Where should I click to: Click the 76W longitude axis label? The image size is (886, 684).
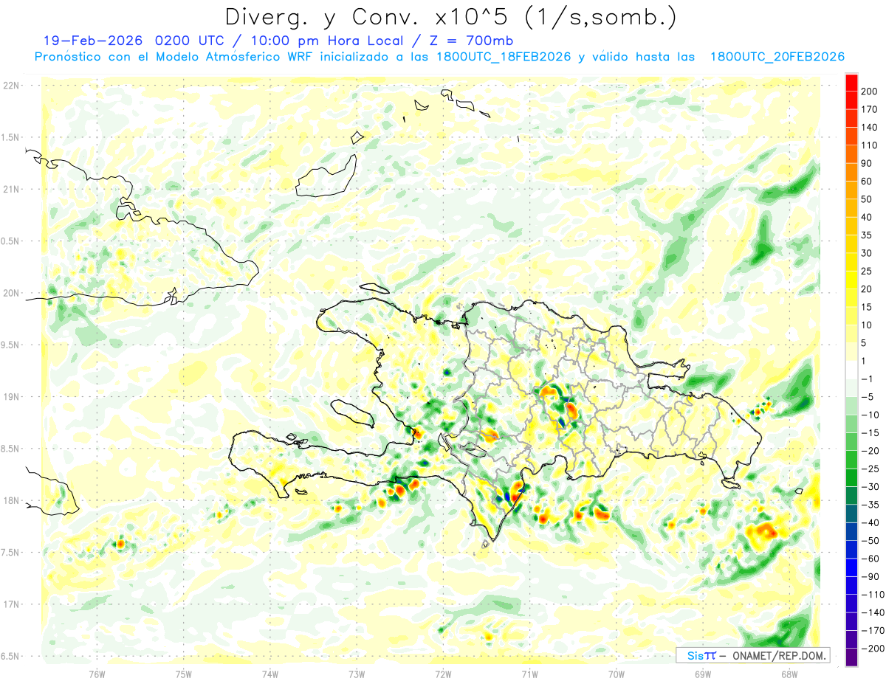[x=97, y=674]
